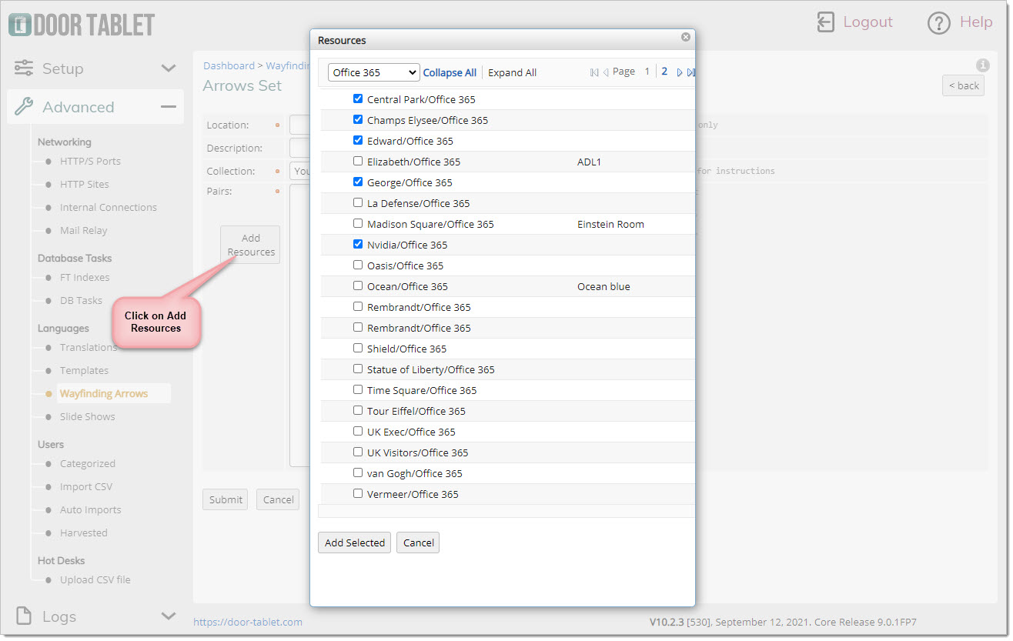1013x641 pixels.
Task: Click the info icon above the back button
Action: click(982, 65)
